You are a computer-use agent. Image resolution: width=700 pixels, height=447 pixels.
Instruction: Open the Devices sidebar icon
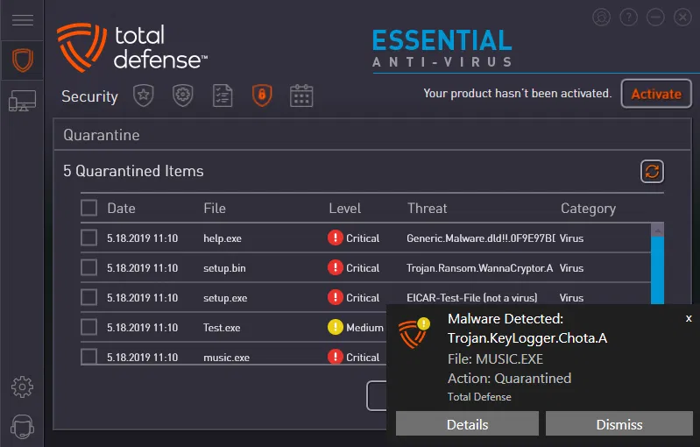coord(22,102)
